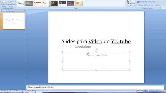
Task: Click the spell check status icon
Action: point(23,91)
